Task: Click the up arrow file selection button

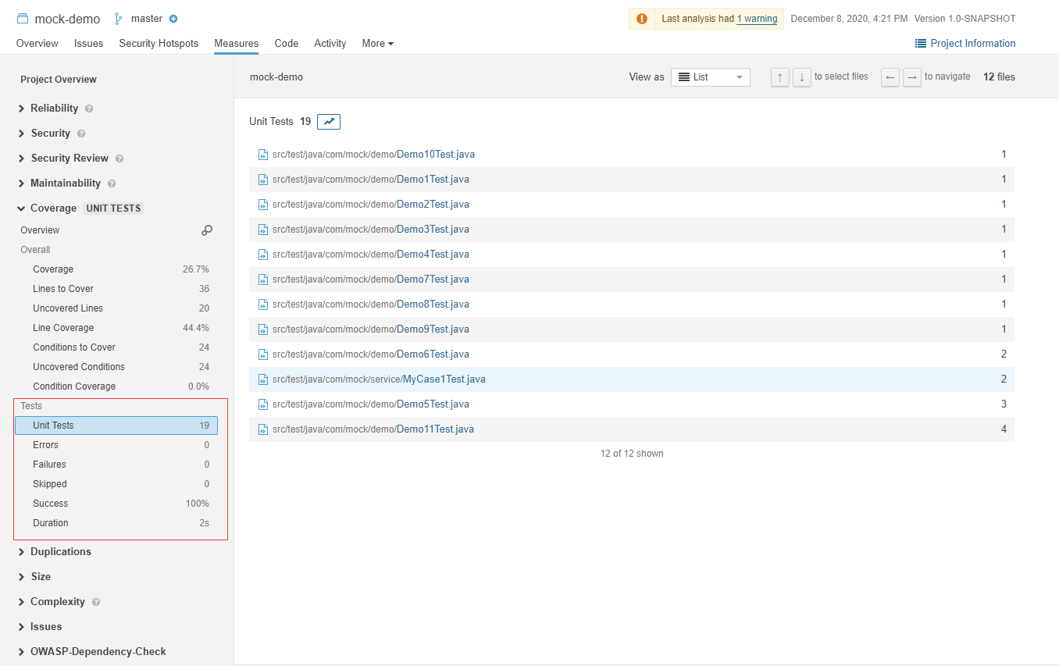Action: (x=780, y=77)
